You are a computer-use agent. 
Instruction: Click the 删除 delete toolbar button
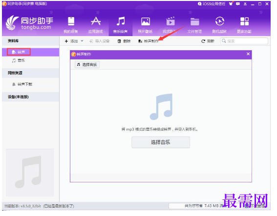pos(124,41)
